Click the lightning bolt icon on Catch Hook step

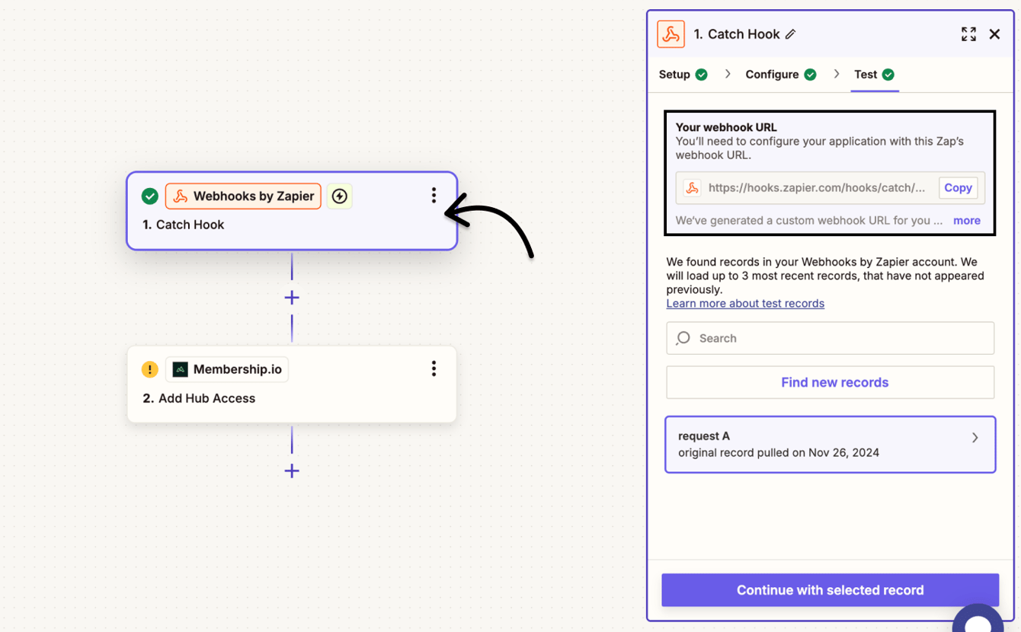click(x=339, y=196)
